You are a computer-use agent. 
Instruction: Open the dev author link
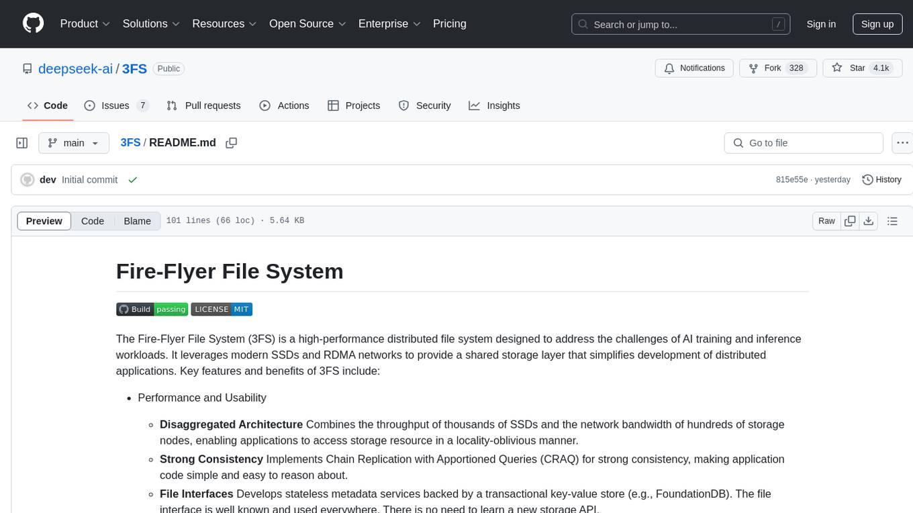click(48, 180)
